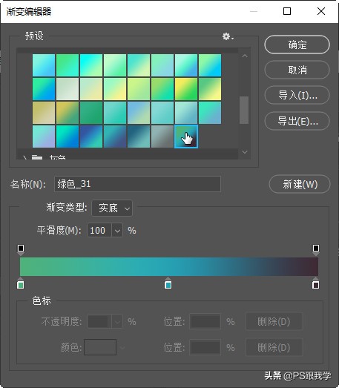Open the 渐变类型 dropdown showing 实底
This screenshot has height=388, width=339.
[112, 208]
